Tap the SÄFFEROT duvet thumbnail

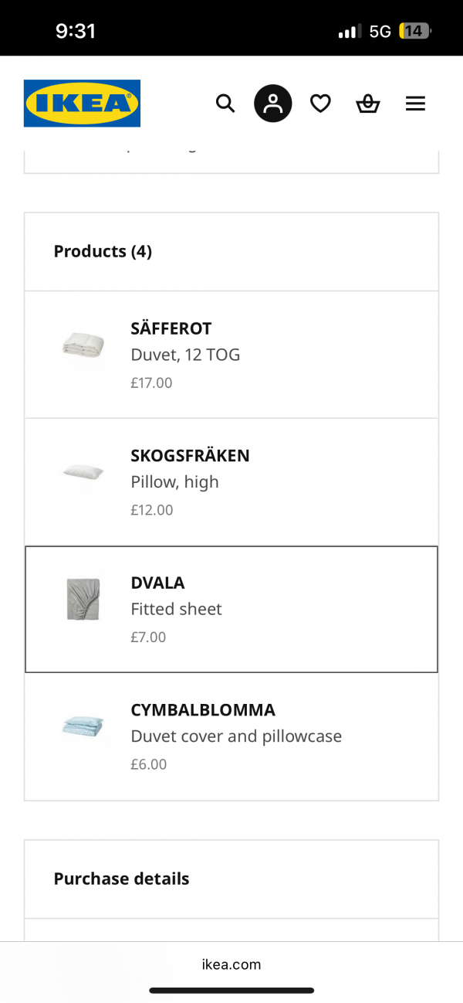83,348
